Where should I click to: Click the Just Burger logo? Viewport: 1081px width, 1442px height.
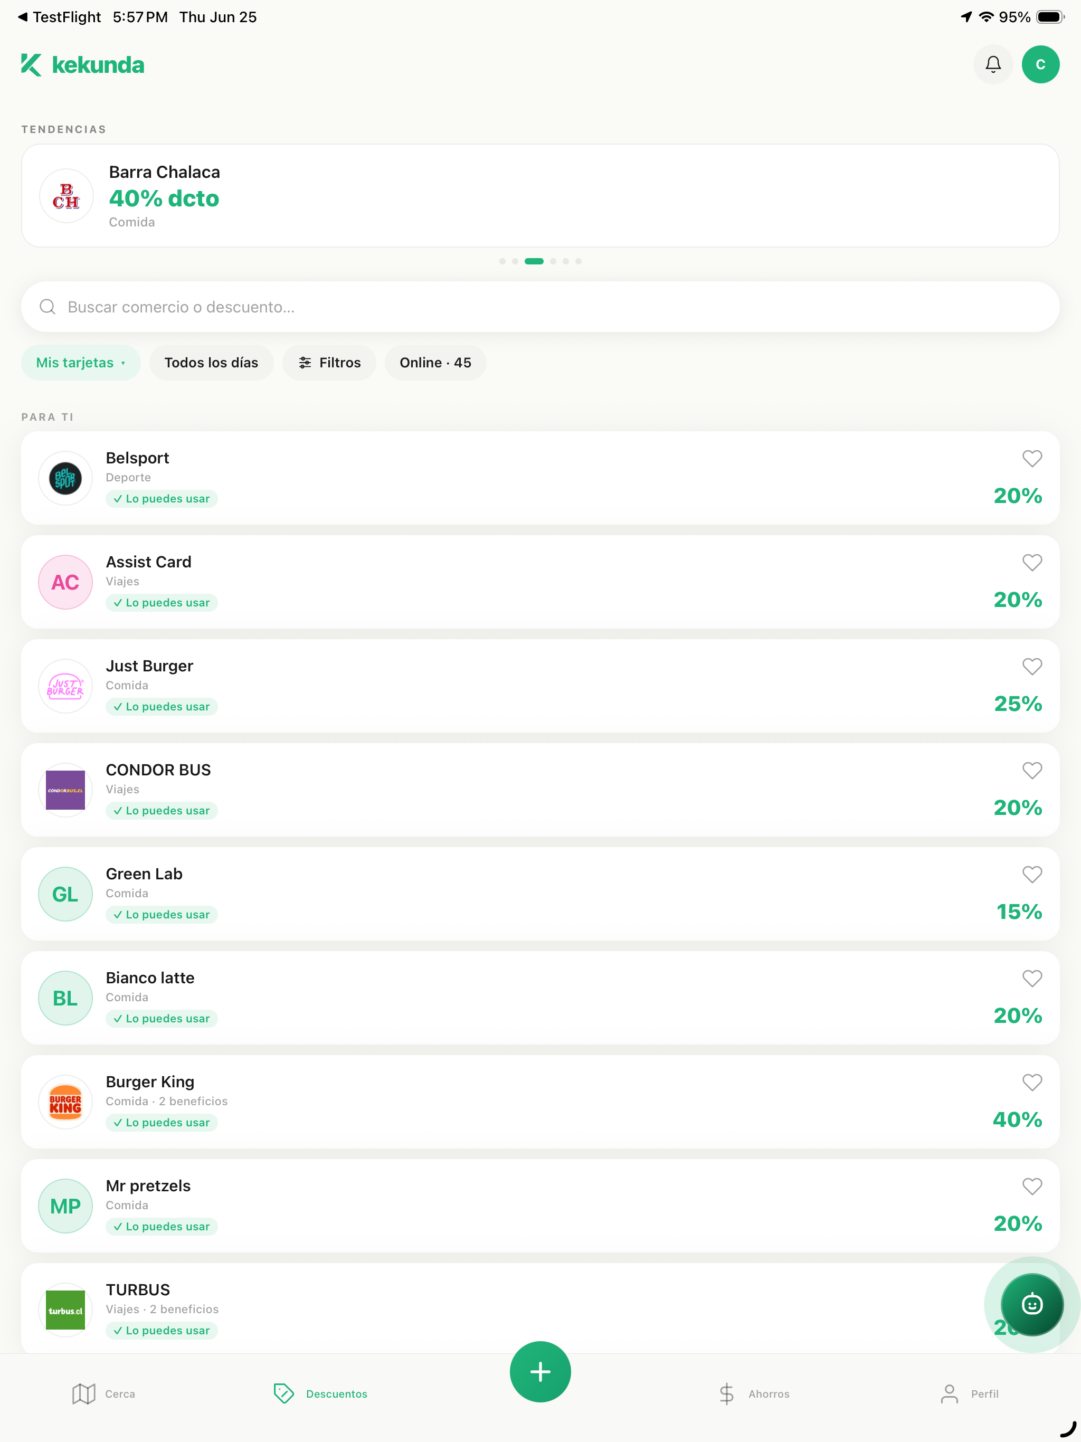[x=65, y=686]
